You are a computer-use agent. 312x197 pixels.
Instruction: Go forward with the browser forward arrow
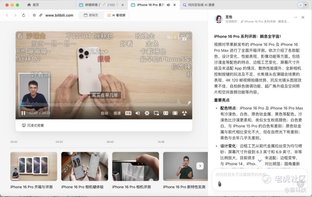(x=15, y=15)
